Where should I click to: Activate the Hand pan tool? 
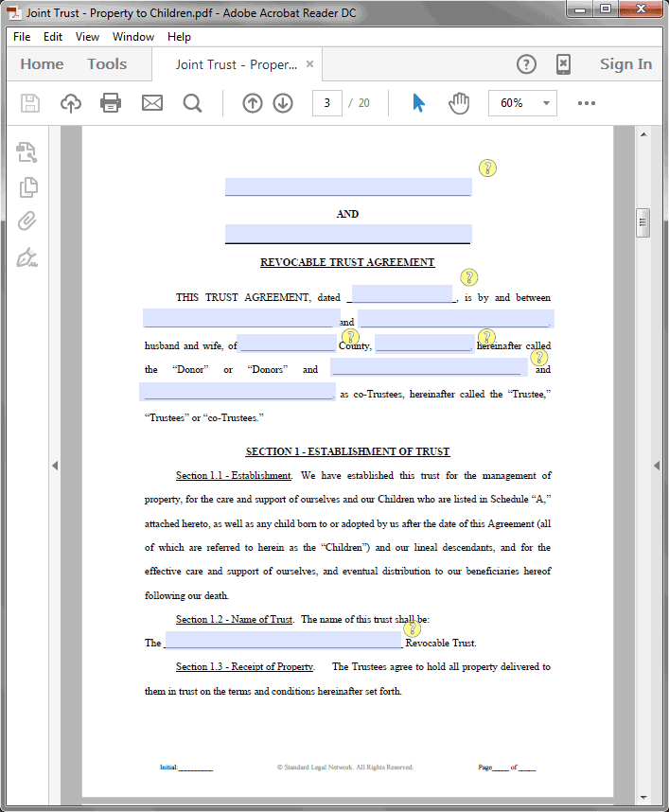tap(459, 103)
